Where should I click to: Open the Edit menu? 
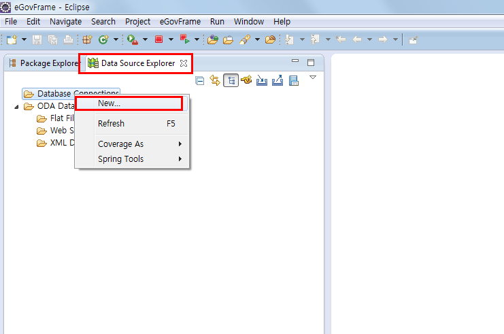[33, 22]
